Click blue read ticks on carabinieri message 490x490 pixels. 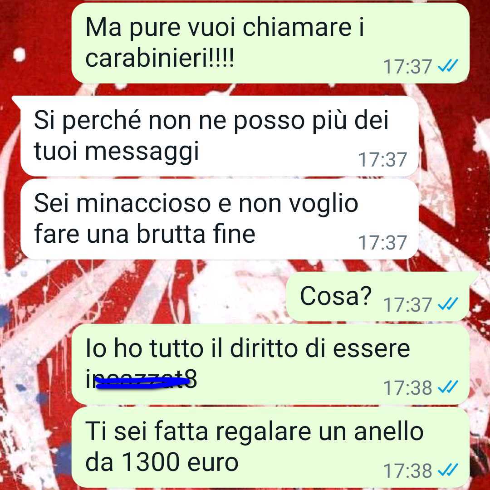tap(448, 66)
